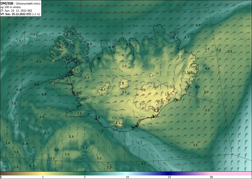Click the map value 6.2
This screenshot has width=252, height=179.
pos(85,147)
